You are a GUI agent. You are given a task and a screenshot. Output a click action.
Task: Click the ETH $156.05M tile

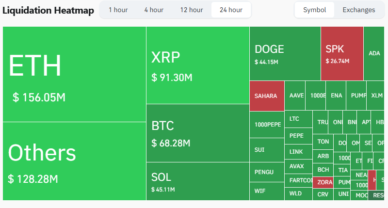[x=74, y=74]
